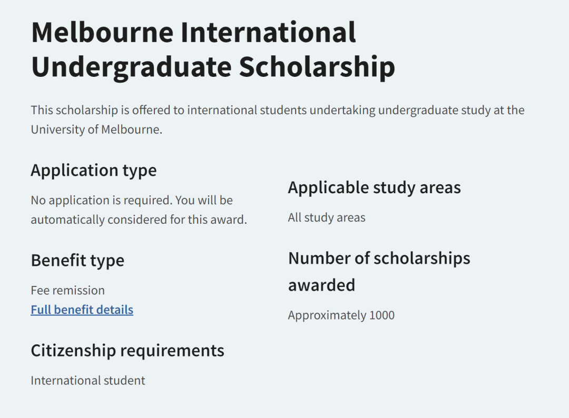The width and height of the screenshot is (569, 418).
Task: Click the 'Fee remission' text
Action: click(67, 290)
